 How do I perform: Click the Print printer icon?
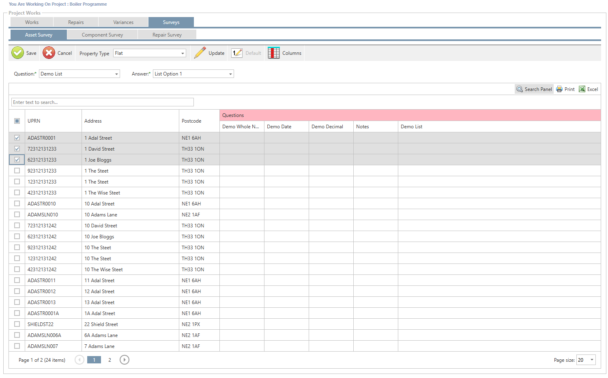point(559,89)
